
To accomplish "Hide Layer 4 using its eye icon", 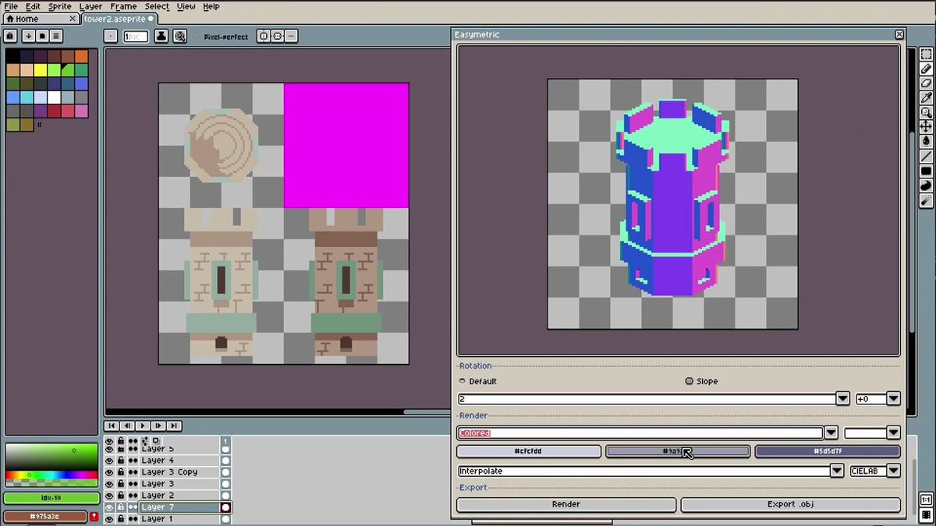I will click(x=109, y=461).
